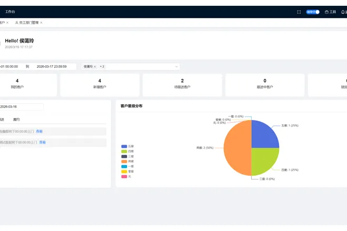This screenshot has width=347, height=231.
Task: Click the orange 两星 pie slice
Action: pyautogui.click(x=237, y=148)
